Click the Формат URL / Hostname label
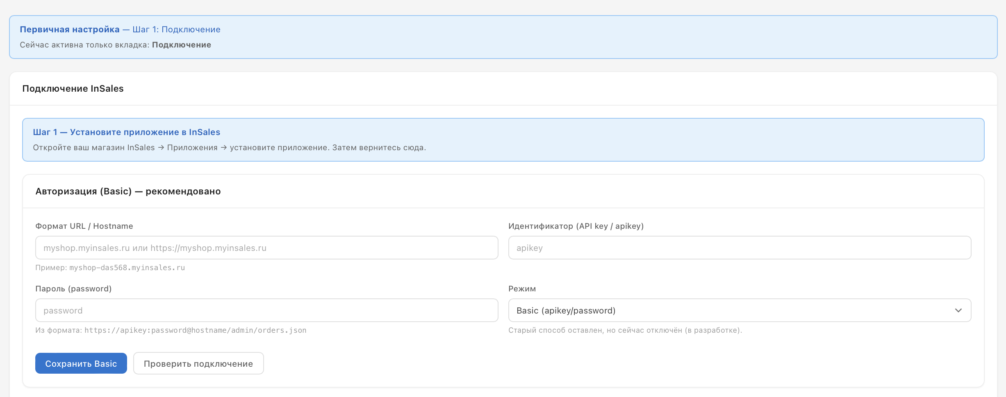1006x397 pixels. 84,226
